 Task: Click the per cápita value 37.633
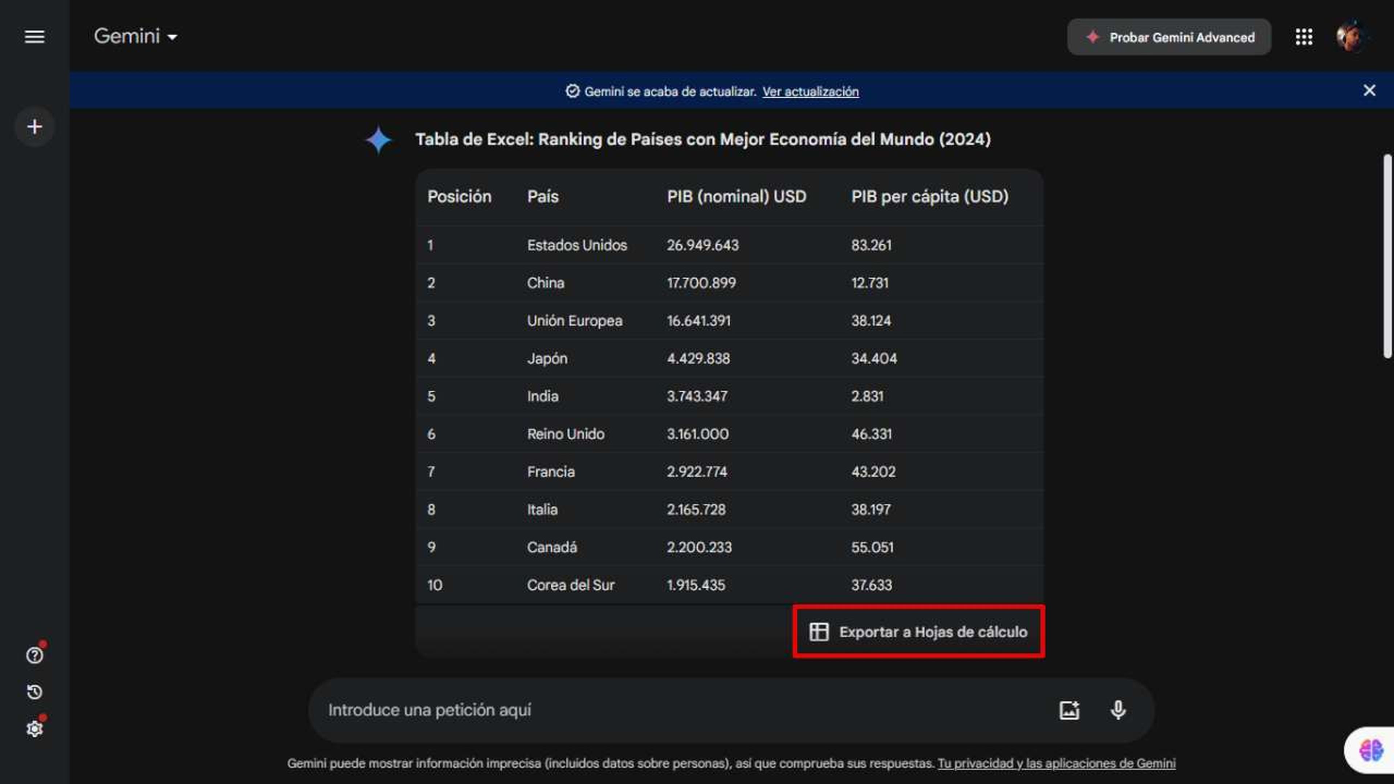point(871,585)
